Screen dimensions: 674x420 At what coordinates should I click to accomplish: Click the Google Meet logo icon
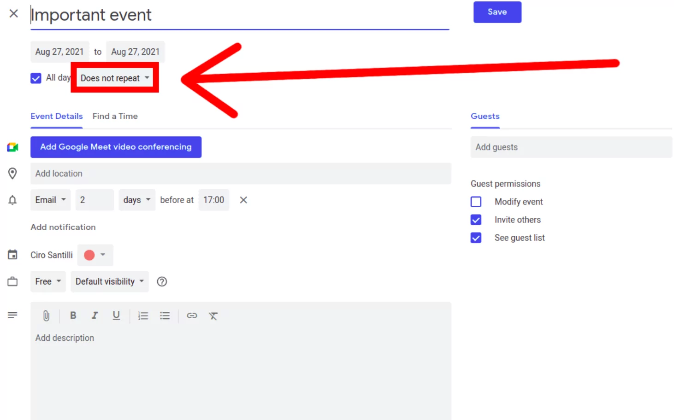point(12,147)
